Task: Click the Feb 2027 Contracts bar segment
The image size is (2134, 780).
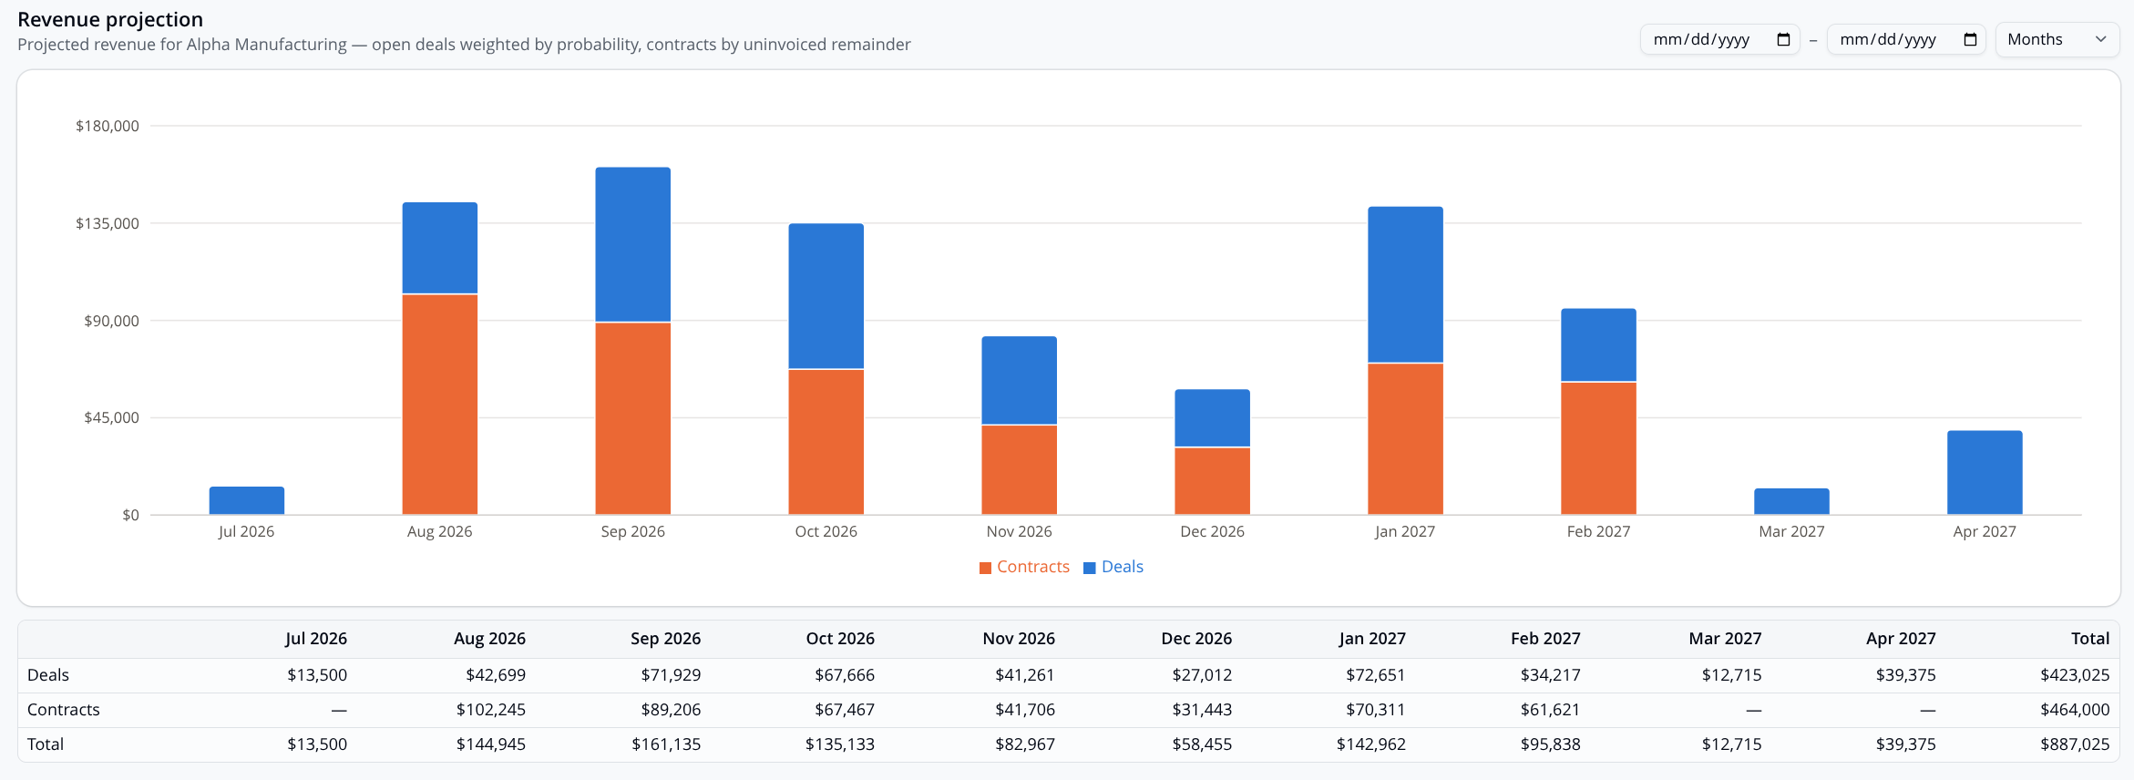Action: pyautogui.click(x=1599, y=448)
